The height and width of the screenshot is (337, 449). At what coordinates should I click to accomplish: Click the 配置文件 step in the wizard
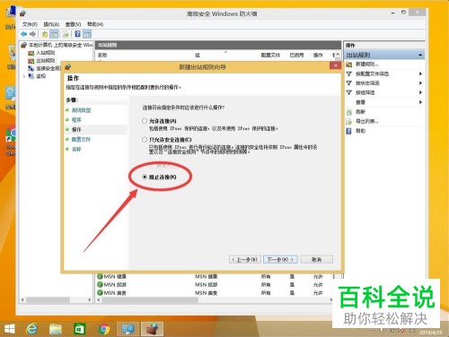pyautogui.click(x=81, y=139)
